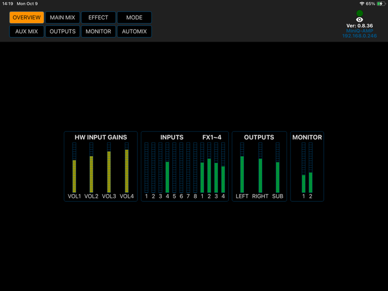Click the OUTPUTS panel heading

pyautogui.click(x=259, y=137)
